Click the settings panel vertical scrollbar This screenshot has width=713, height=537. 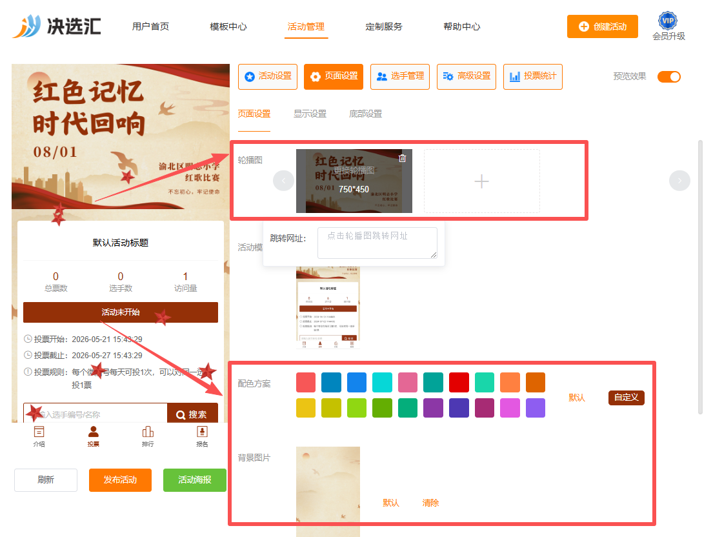(x=700, y=278)
